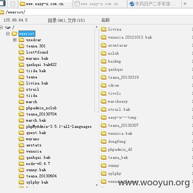
Task: Select the root drive icon
Action: (x=8, y=27)
